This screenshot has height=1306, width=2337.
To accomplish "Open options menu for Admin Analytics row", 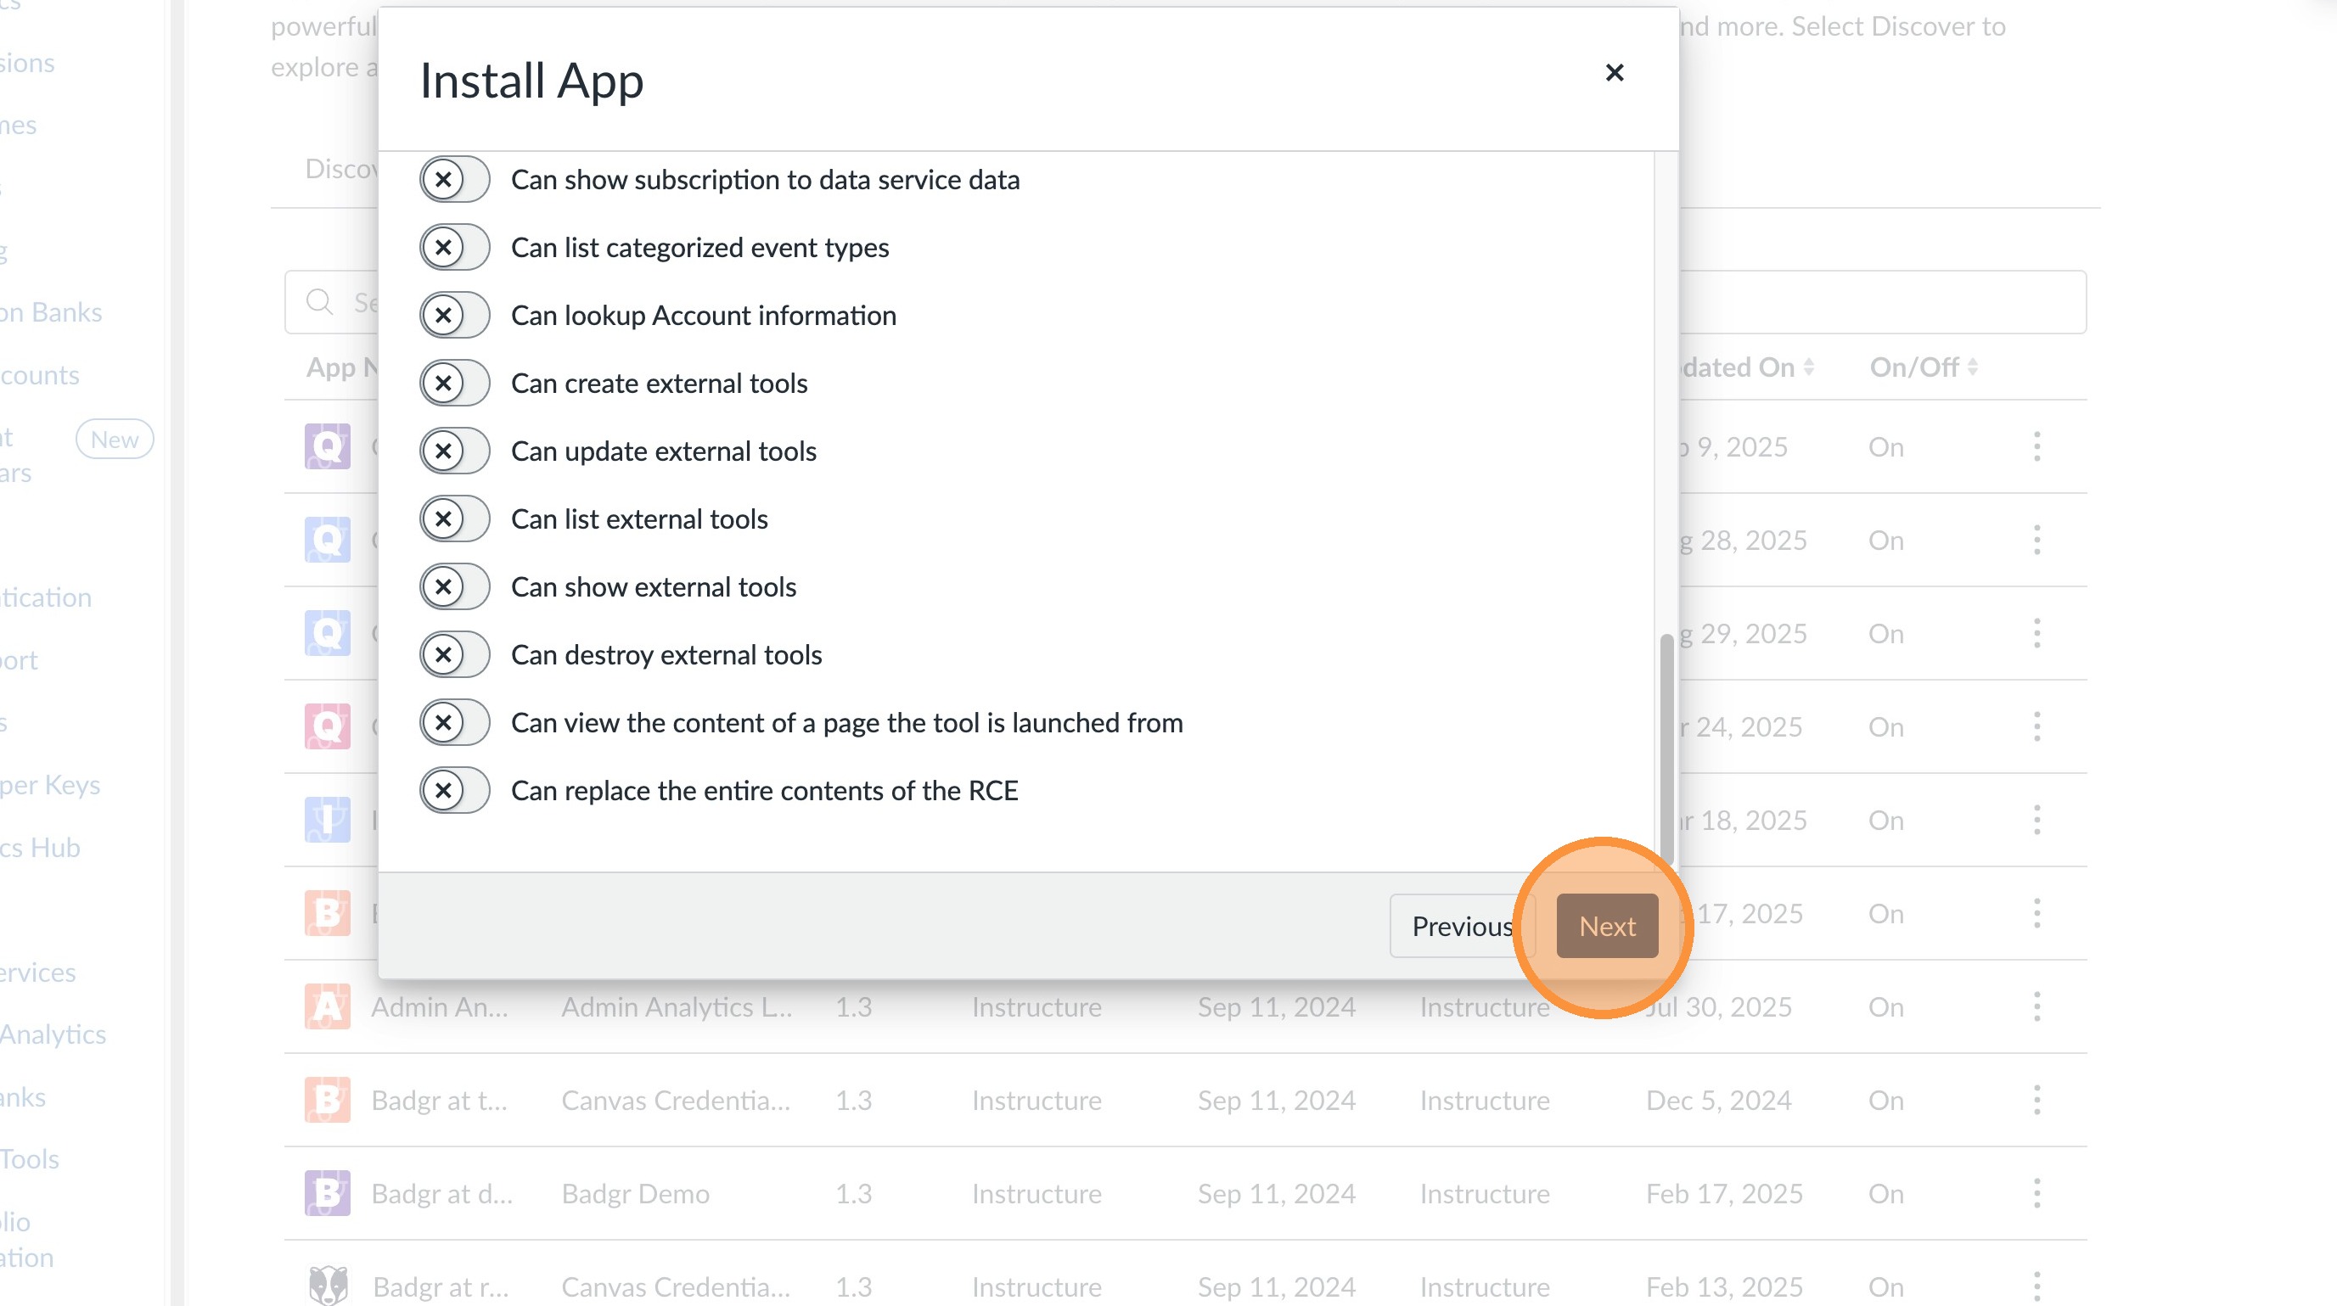I will [2036, 1006].
